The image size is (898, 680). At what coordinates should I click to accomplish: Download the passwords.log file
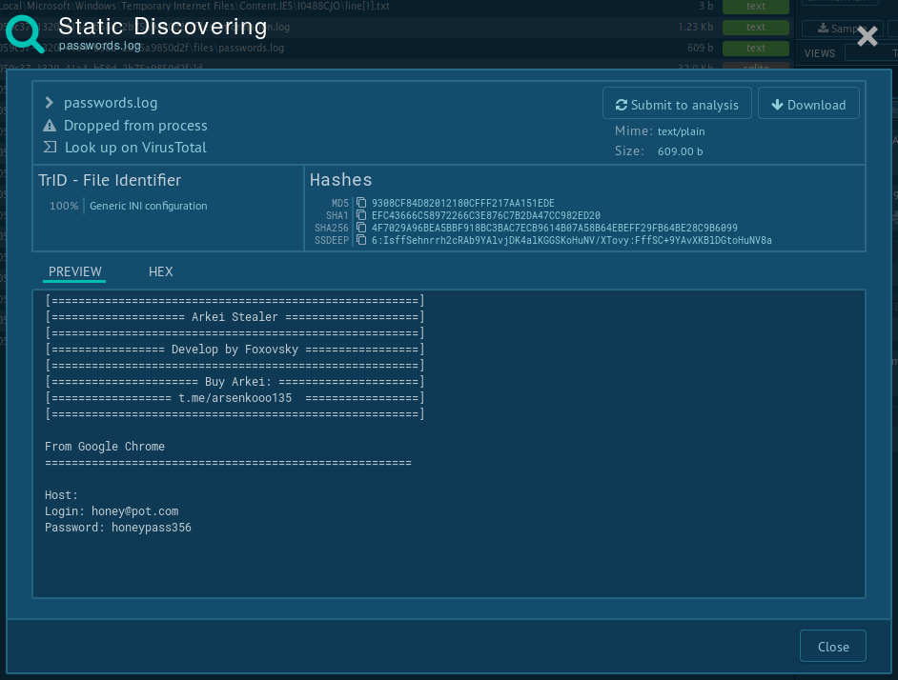click(x=808, y=105)
